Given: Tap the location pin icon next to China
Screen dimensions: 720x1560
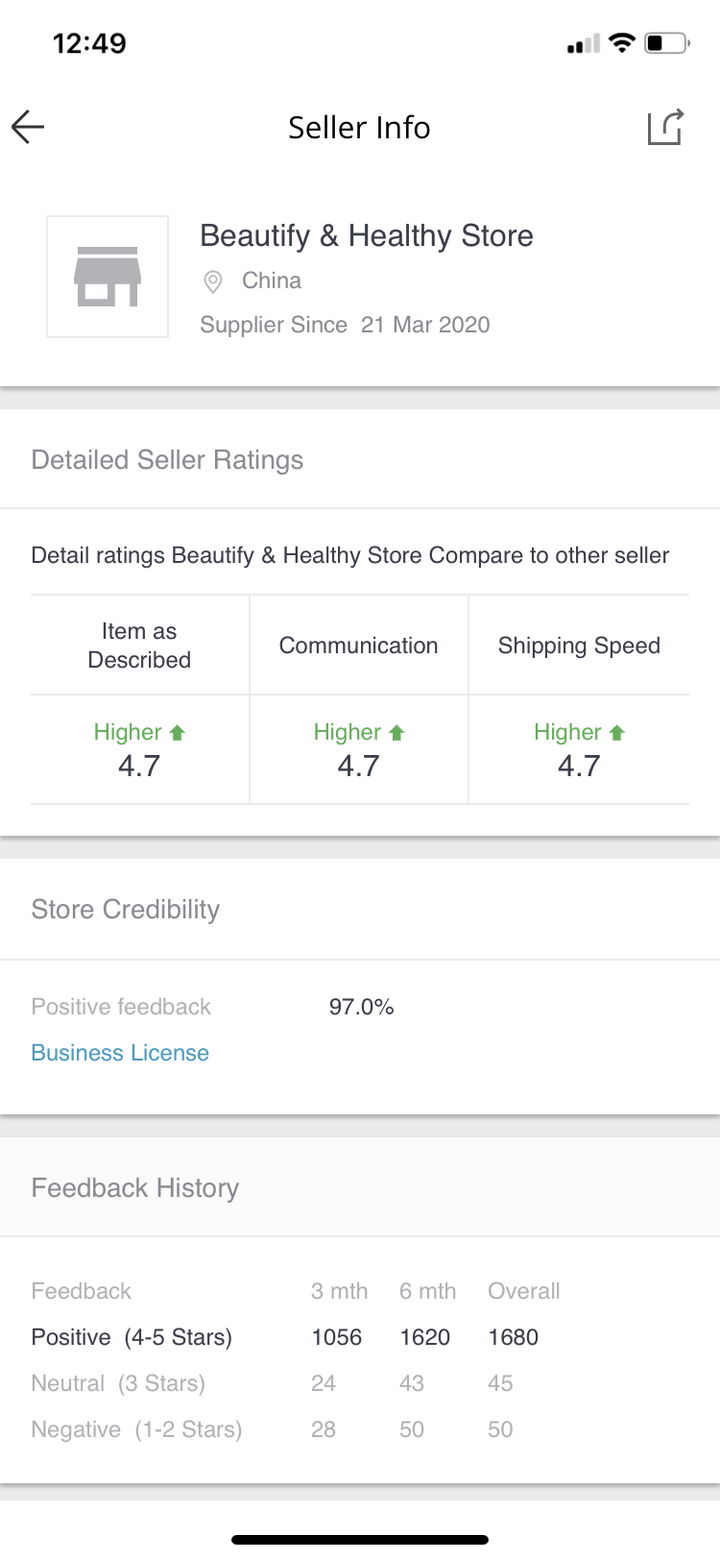Looking at the screenshot, I should (x=213, y=281).
